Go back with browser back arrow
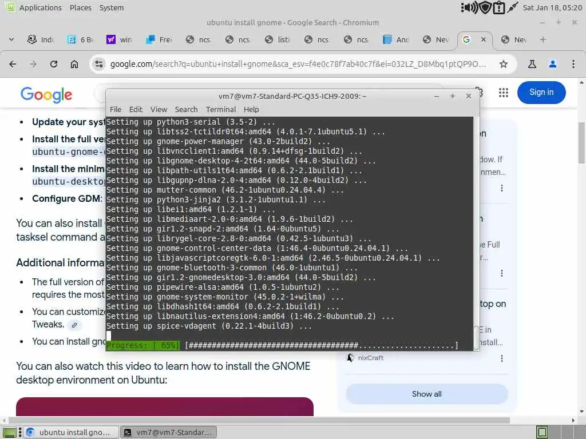Screen dimensions: 586x439 [13, 64]
